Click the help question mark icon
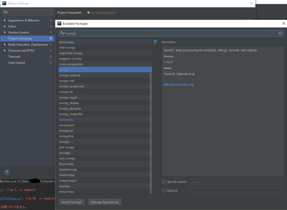287x210 pixels. pos(7,172)
